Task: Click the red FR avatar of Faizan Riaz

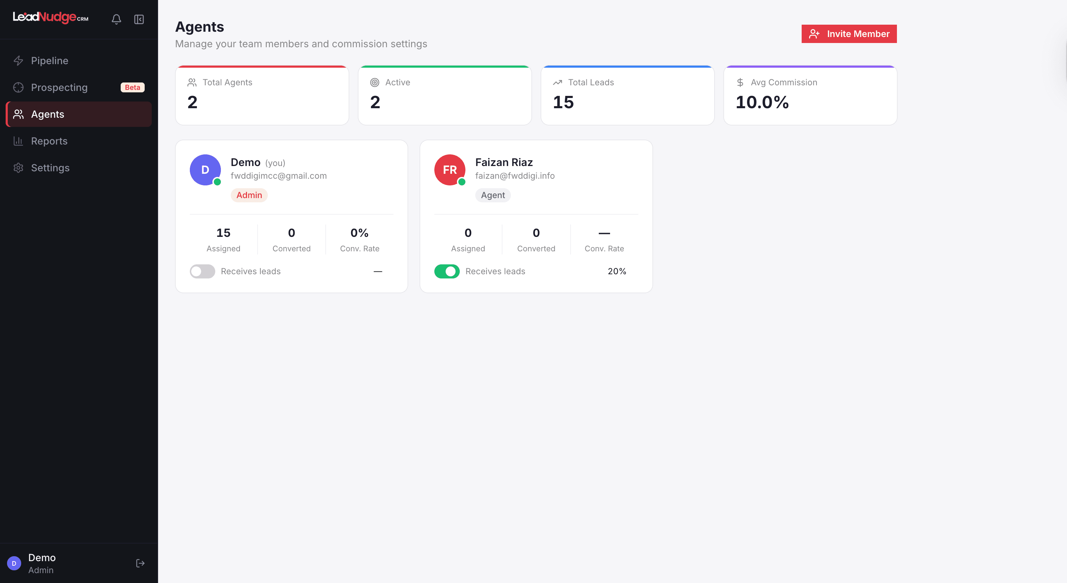Action: pos(450,170)
